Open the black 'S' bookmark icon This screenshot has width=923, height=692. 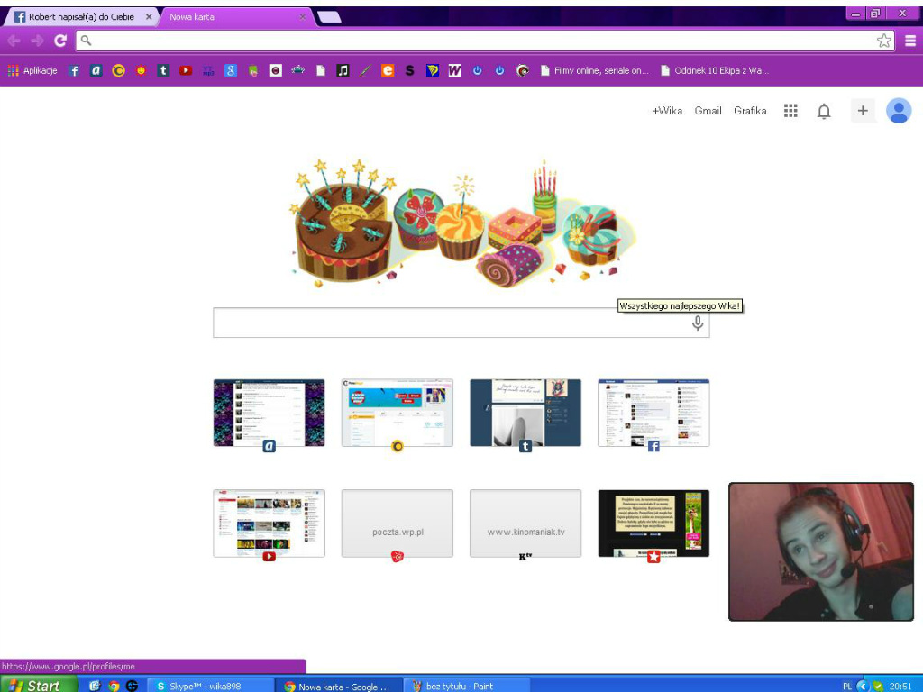point(410,70)
